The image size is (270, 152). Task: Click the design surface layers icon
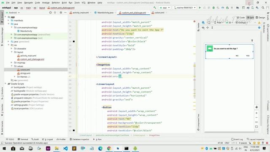203,22
